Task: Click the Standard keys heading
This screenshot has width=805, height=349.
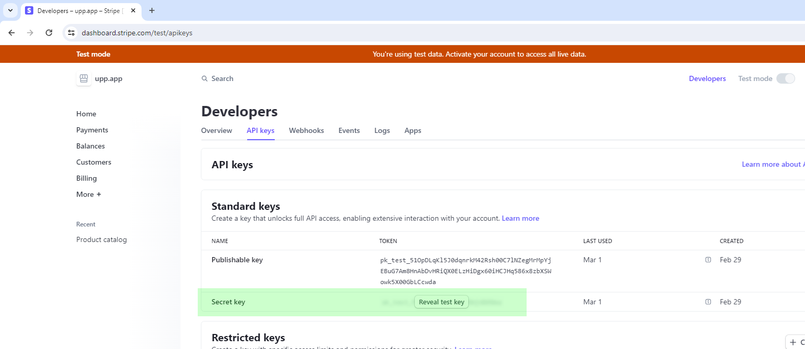Action: [x=246, y=206]
